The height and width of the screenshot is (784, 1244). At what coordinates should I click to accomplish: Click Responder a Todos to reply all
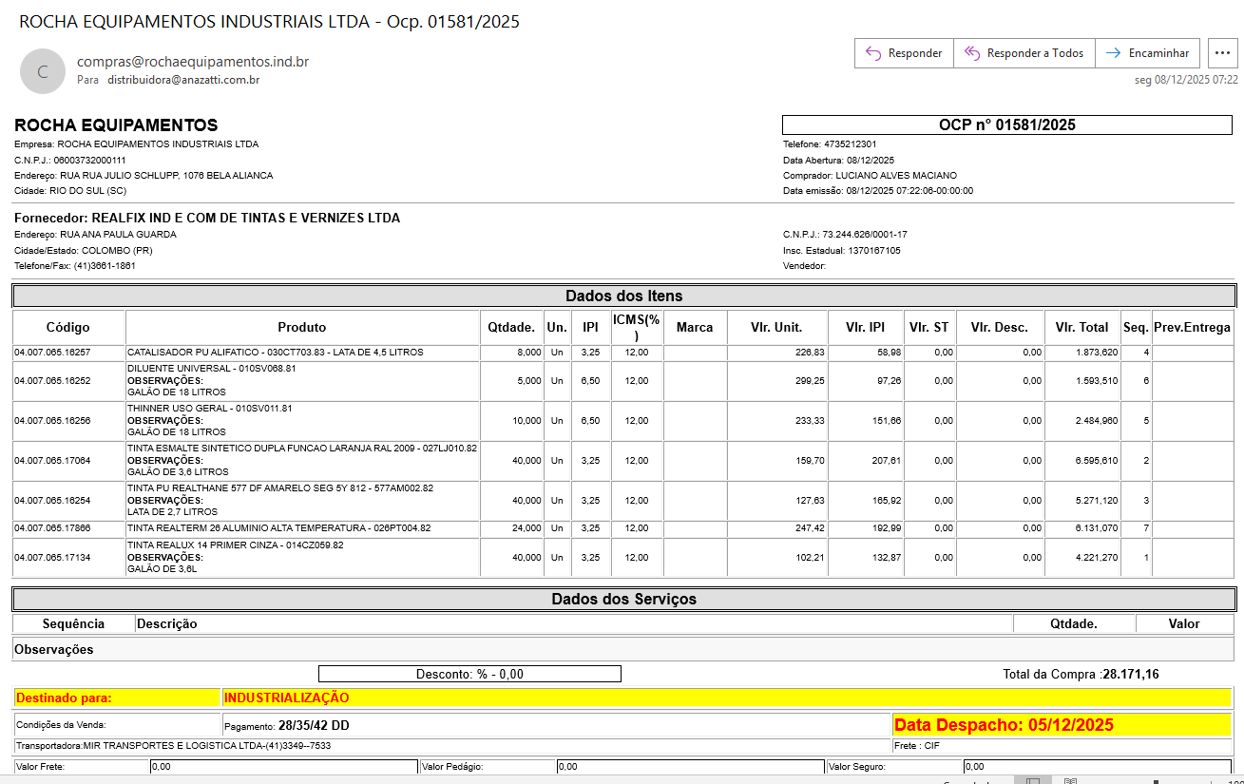pos(1024,53)
